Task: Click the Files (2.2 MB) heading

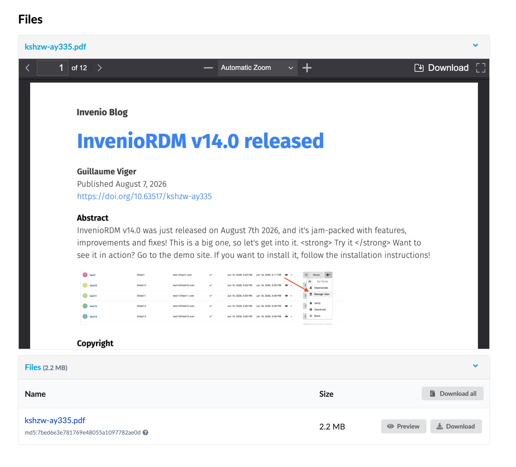Action: pyautogui.click(x=46, y=368)
